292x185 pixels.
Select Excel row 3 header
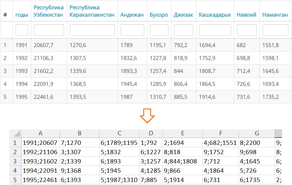click(x=15, y=161)
